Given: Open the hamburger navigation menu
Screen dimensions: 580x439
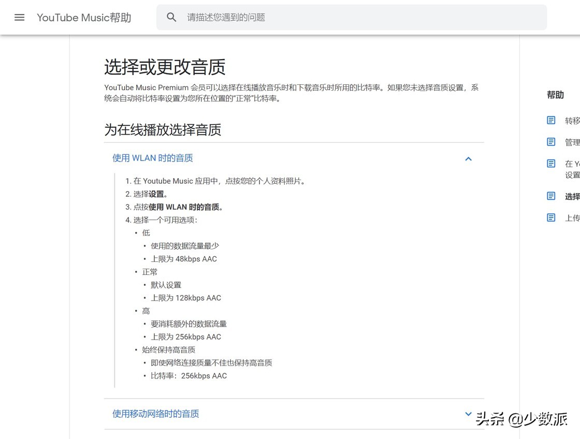Looking at the screenshot, I should click(x=19, y=17).
